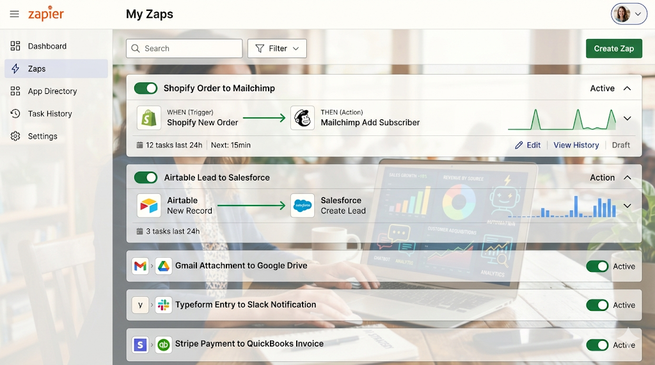Image resolution: width=655 pixels, height=365 pixels.
Task: Open the Filter dropdown
Action: point(277,48)
